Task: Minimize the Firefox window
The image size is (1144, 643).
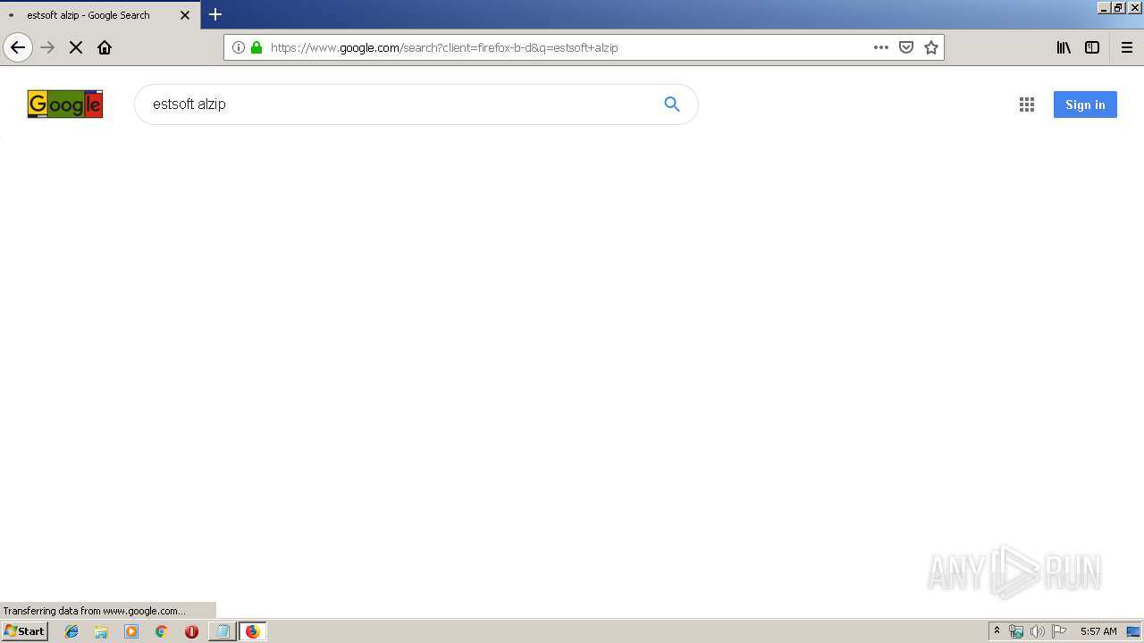Action: pos(1104,7)
